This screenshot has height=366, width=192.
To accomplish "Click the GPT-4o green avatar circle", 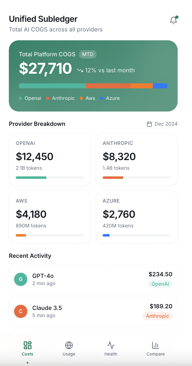I will 21,279.
